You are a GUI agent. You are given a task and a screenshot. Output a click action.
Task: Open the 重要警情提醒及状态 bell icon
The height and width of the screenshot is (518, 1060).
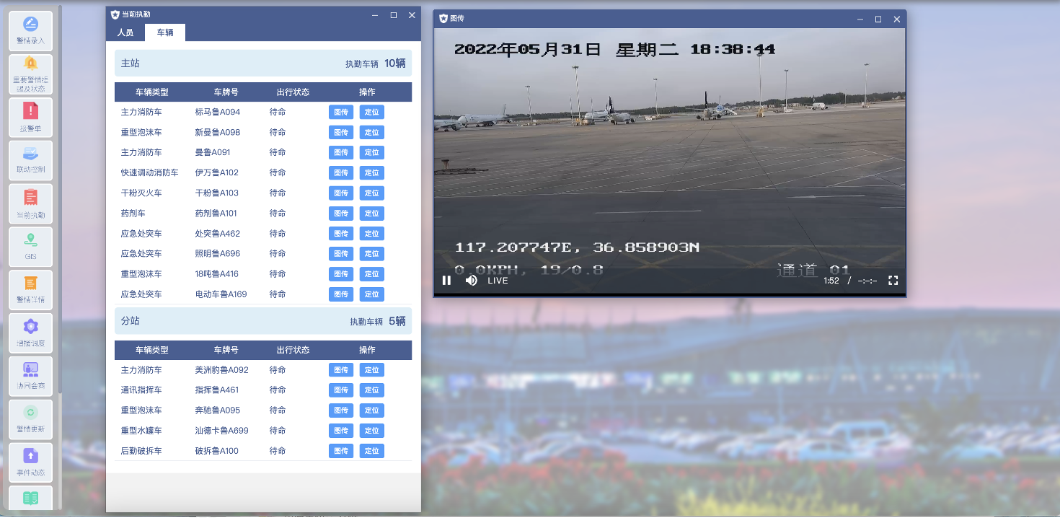30,74
